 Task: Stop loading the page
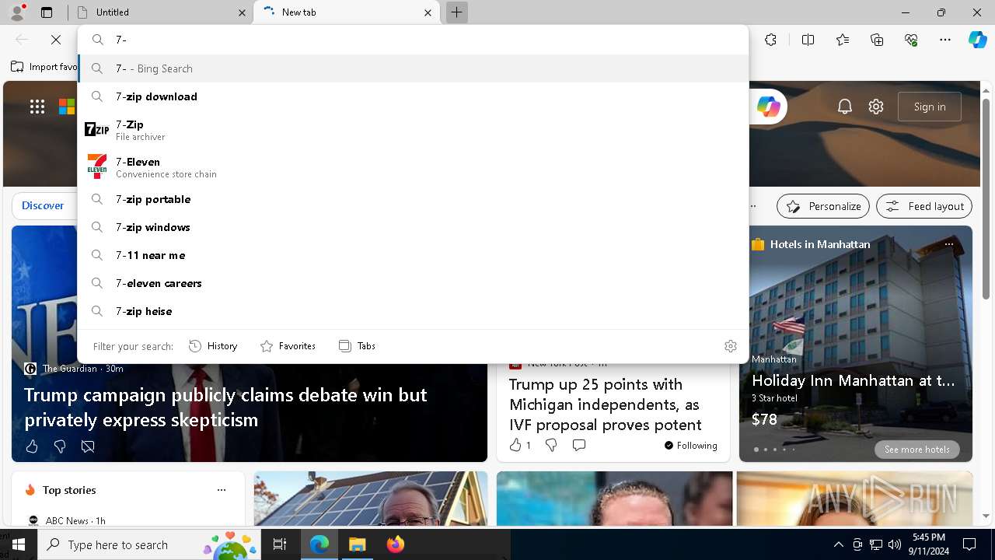[56, 40]
